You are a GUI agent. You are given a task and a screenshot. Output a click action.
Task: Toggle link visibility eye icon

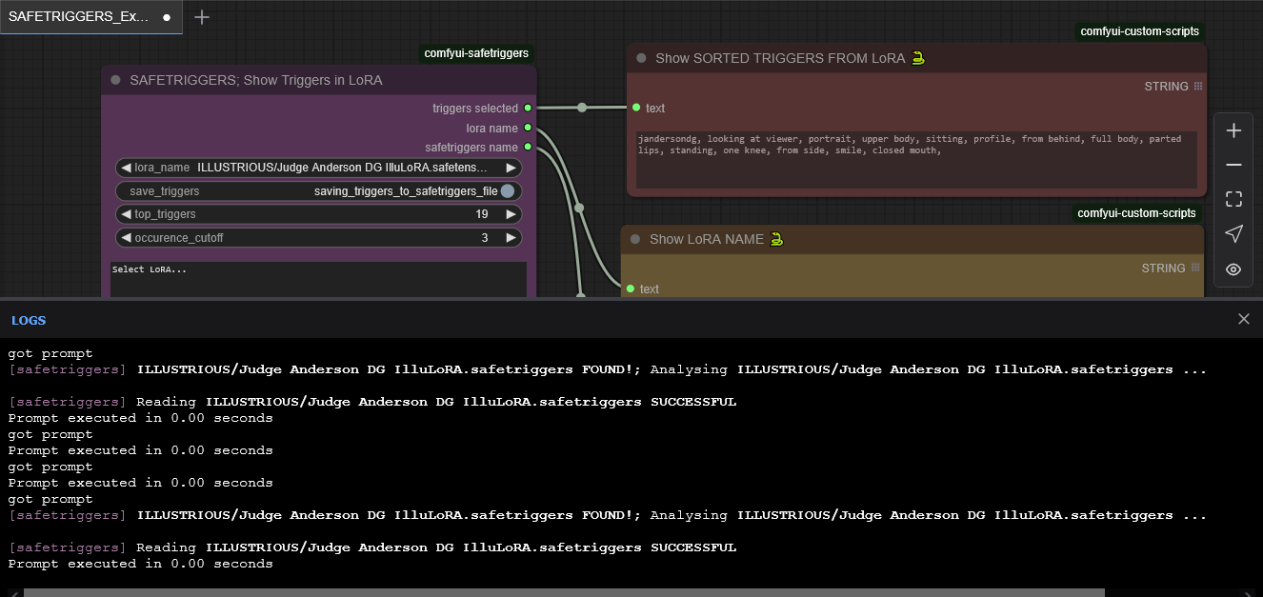point(1233,269)
